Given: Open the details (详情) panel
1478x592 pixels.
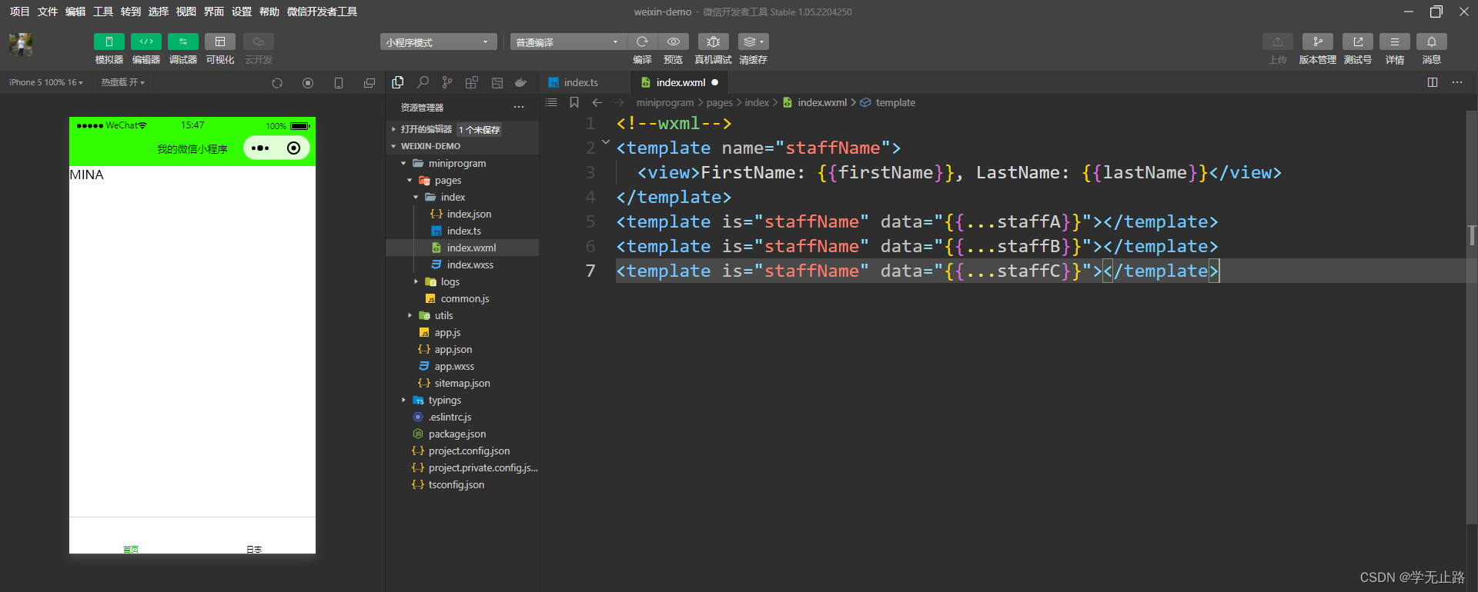Looking at the screenshot, I should pyautogui.click(x=1395, y=42).
